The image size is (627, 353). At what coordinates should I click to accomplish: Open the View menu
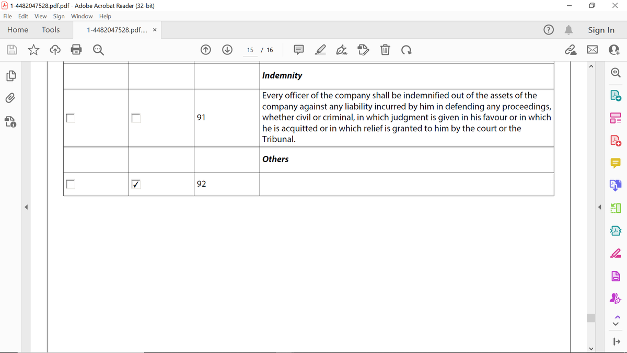[x=40, y=16]
